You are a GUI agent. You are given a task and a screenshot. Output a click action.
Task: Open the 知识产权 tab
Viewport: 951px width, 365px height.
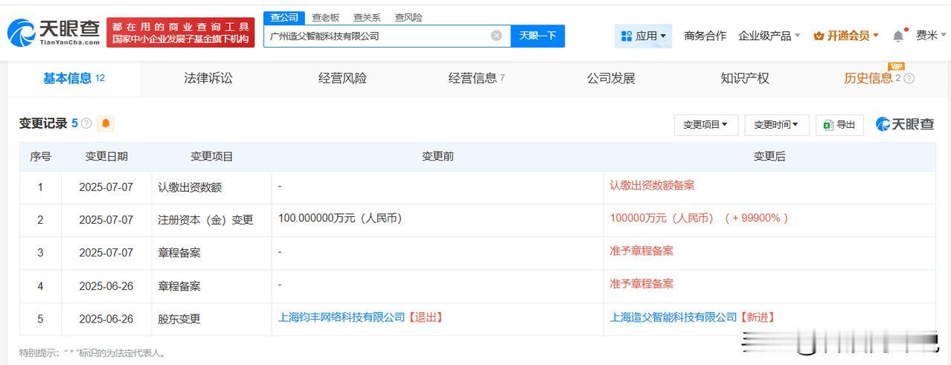(745, 78)
